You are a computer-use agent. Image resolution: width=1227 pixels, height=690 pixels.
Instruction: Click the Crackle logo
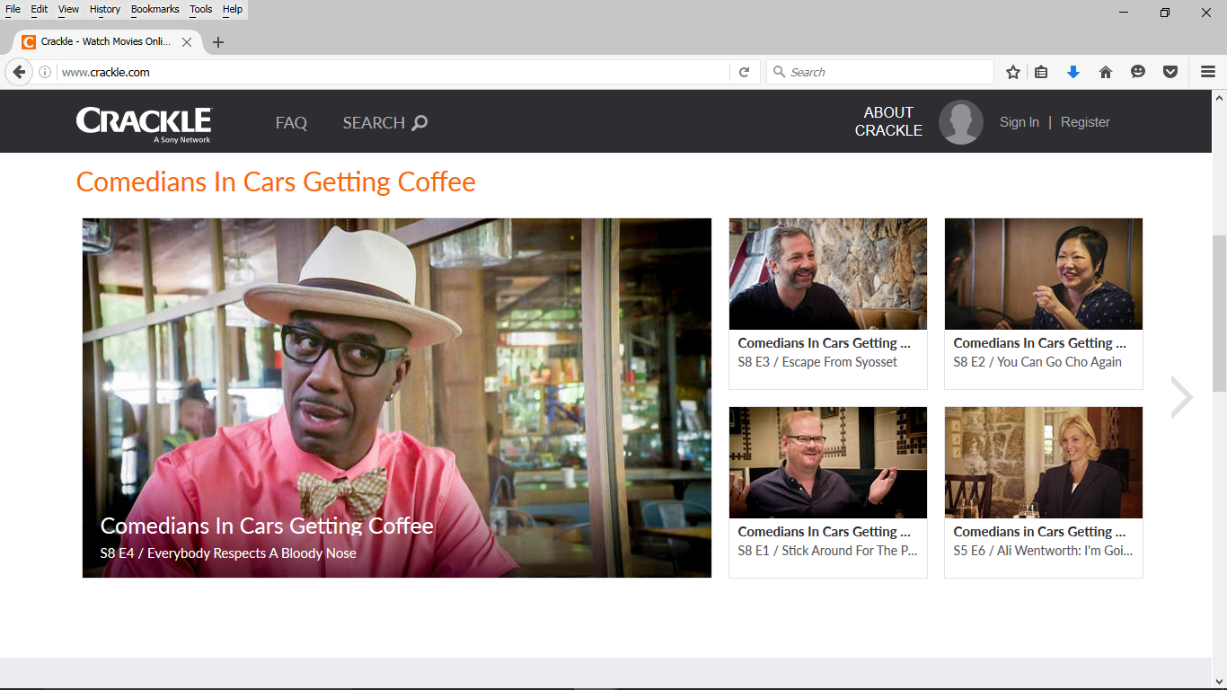[144, 124]
